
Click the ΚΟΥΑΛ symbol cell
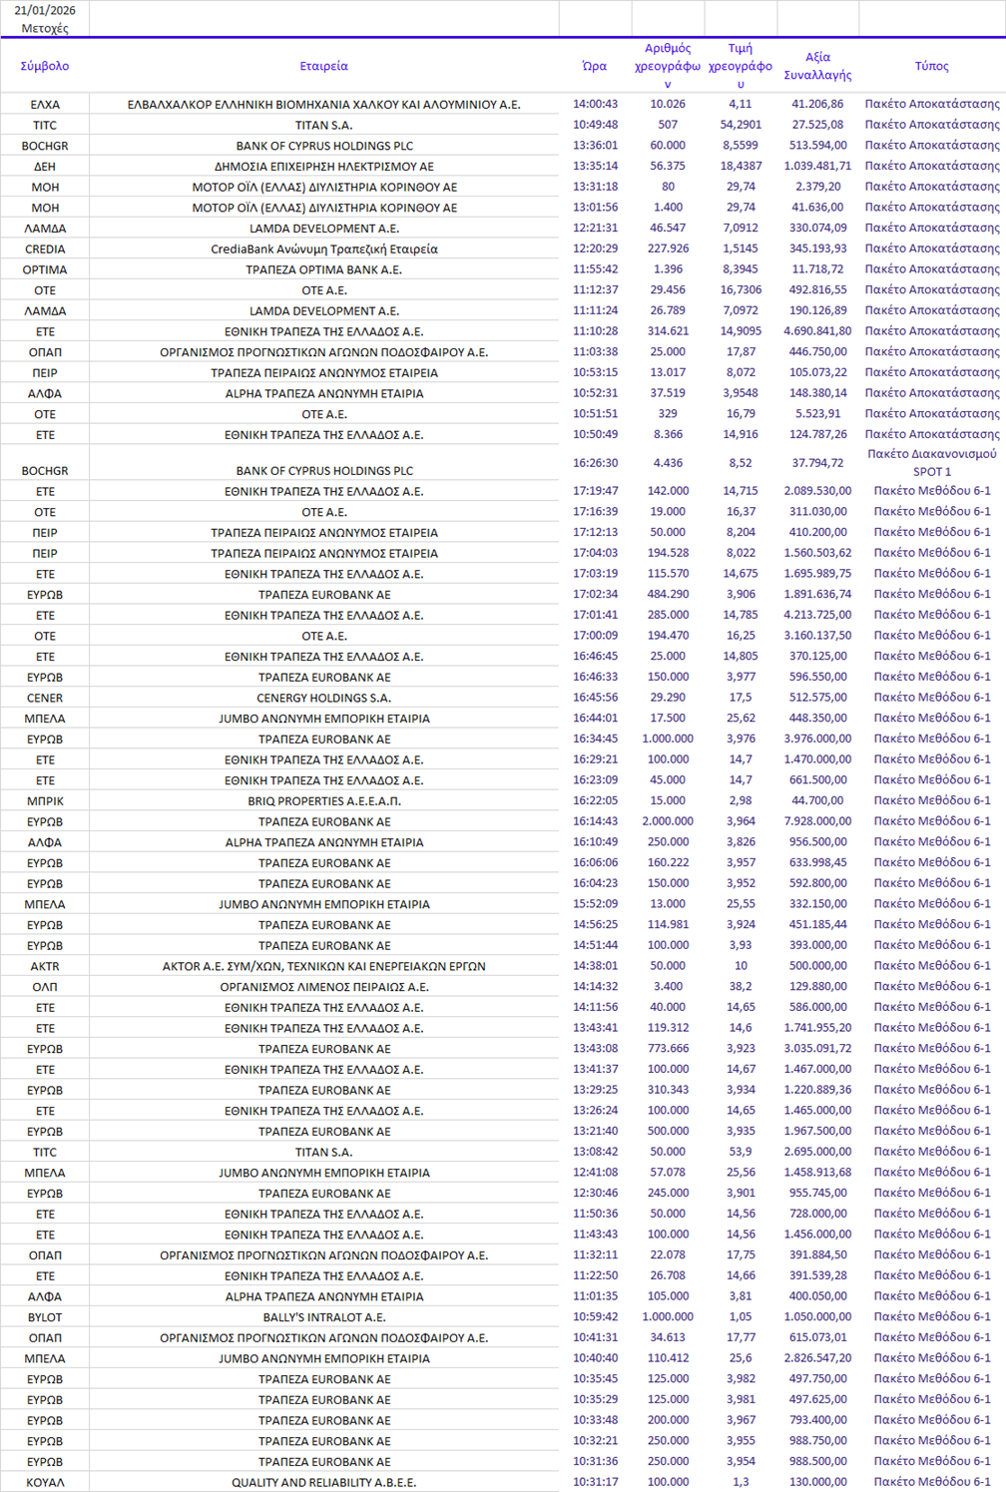pyautogui.click(x=45, y=1482)
